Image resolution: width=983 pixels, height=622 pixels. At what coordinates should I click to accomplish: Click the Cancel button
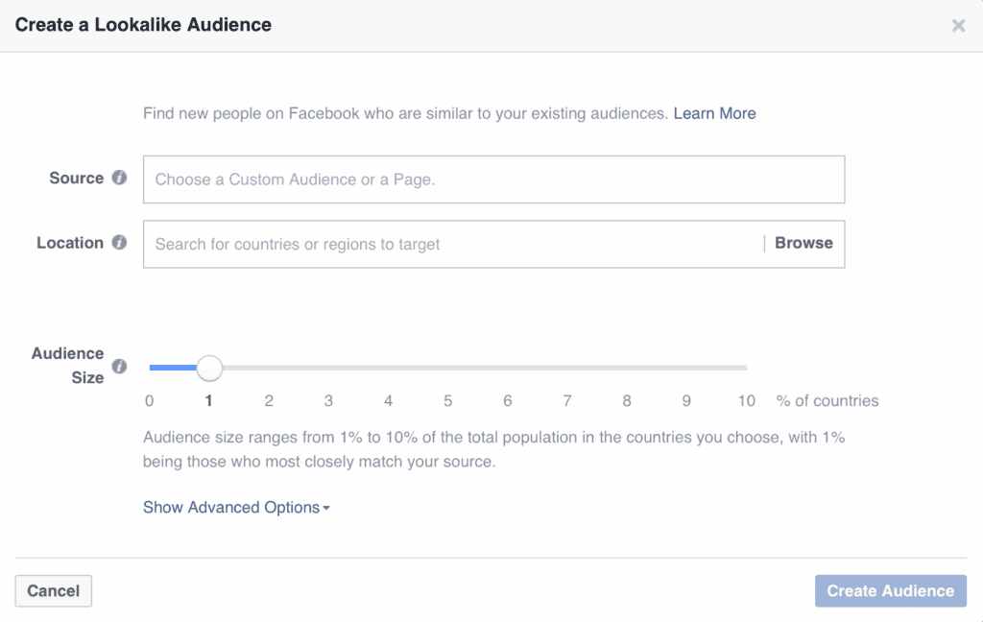[x=53, y=590]
